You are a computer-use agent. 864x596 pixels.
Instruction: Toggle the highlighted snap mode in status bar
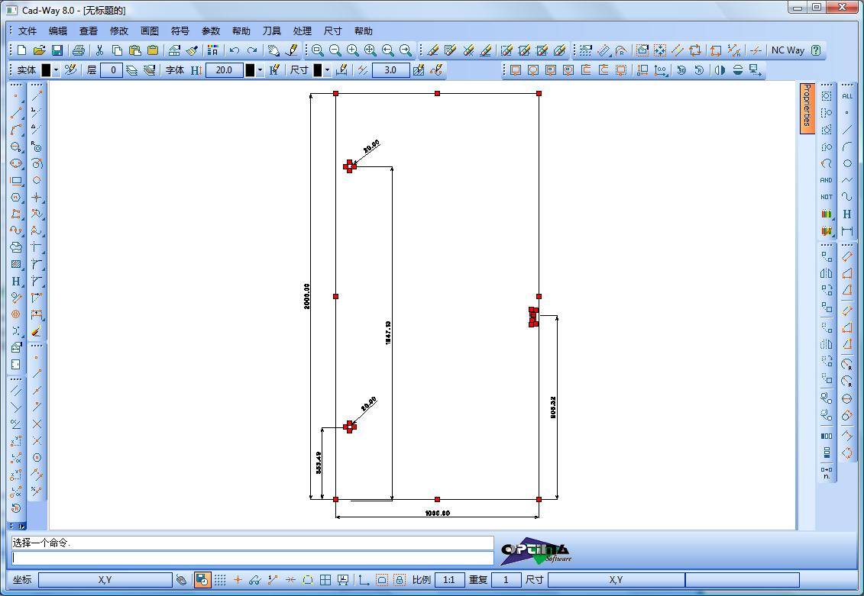[x=202, y=579]
